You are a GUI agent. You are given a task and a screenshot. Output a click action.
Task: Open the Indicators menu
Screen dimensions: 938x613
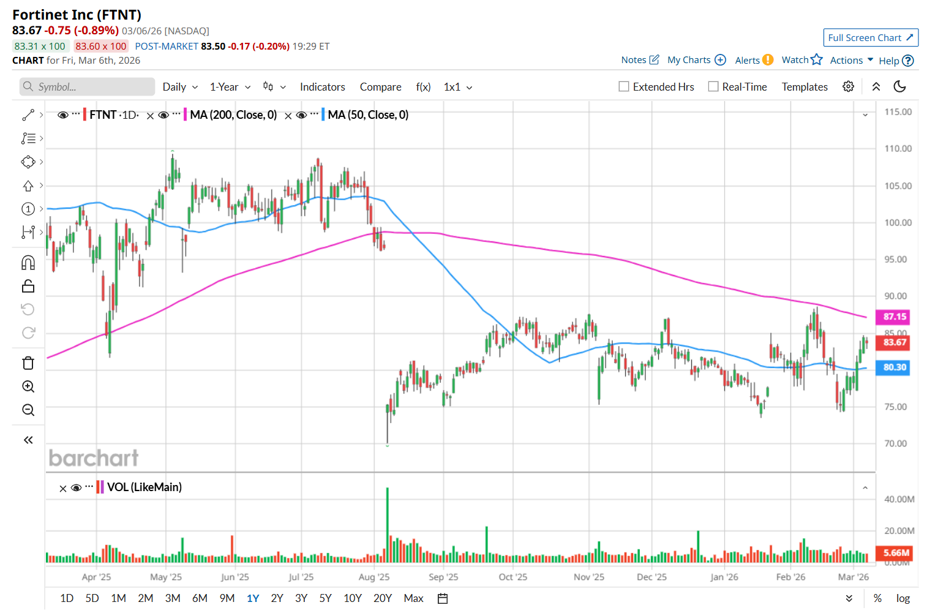coord(323,87)
